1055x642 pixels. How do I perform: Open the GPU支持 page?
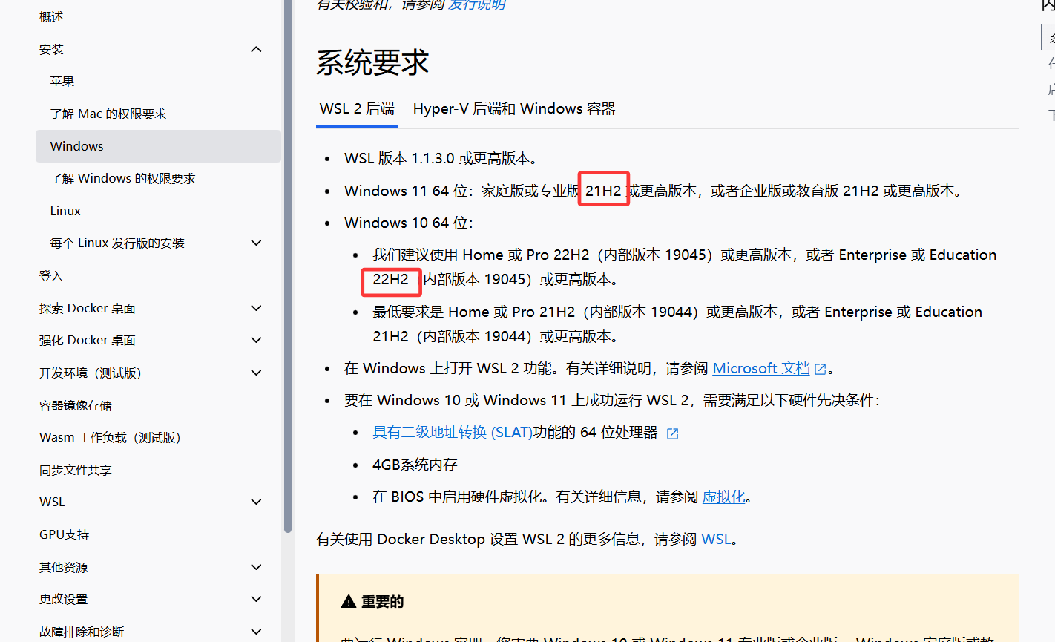tap(64, 535)
